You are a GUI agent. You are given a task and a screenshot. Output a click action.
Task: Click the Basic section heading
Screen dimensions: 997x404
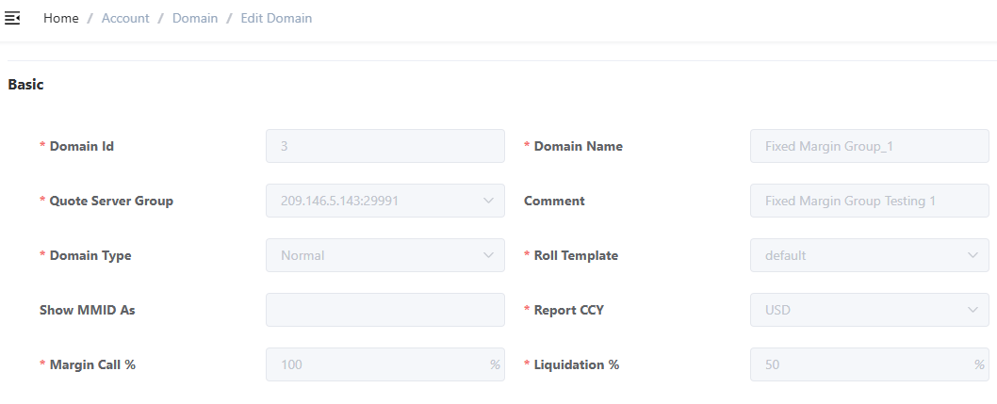(25, 85)
